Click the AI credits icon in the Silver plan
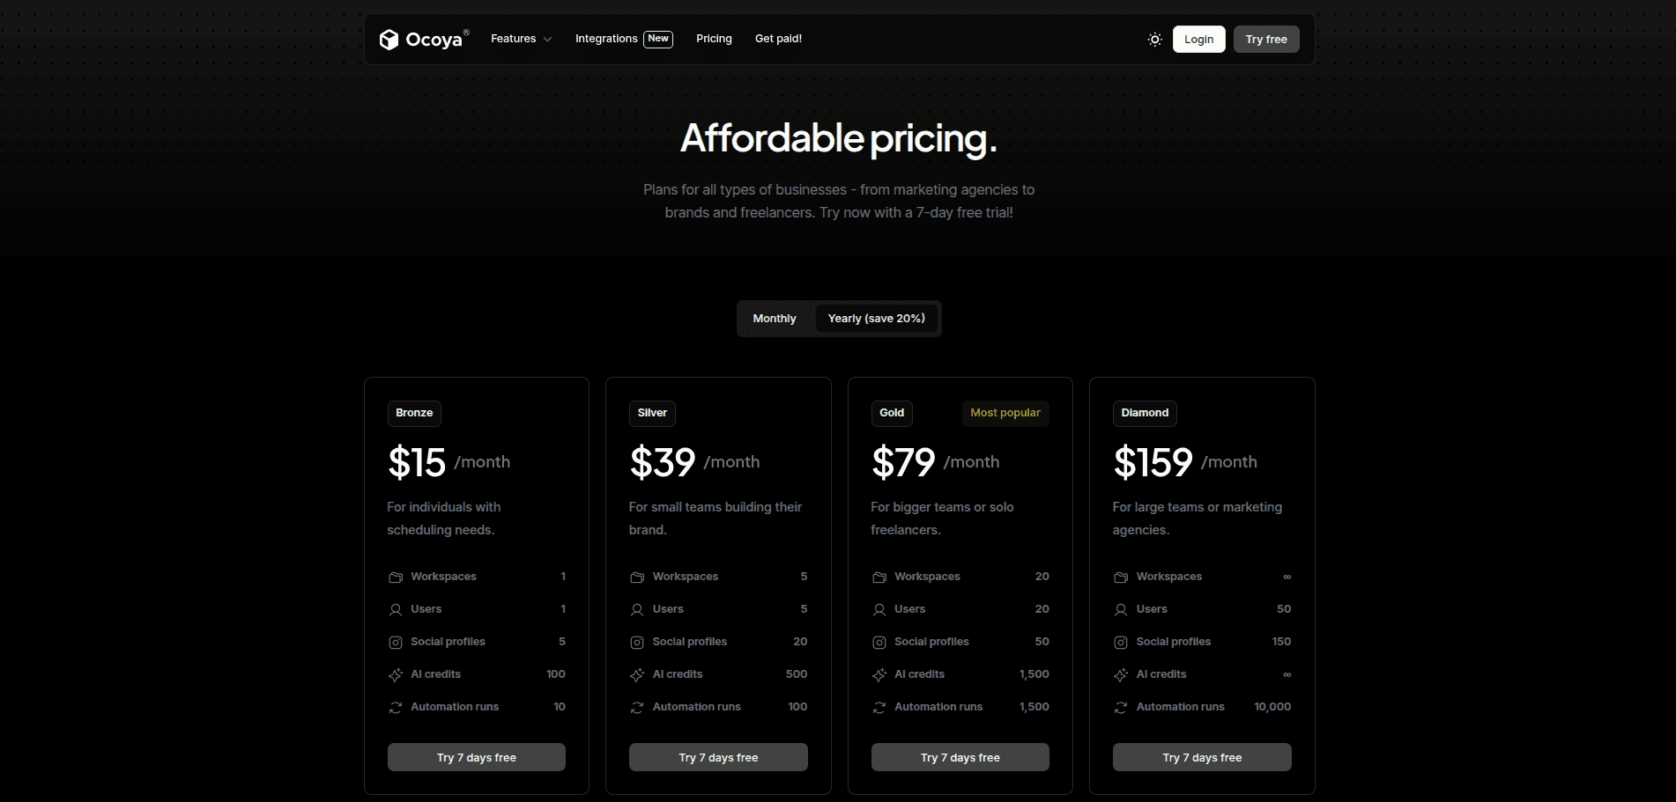1676x802 pixels. 636,674
